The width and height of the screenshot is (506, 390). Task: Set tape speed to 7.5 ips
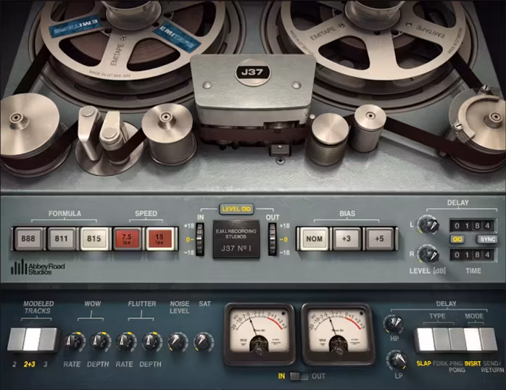[128, 239]
